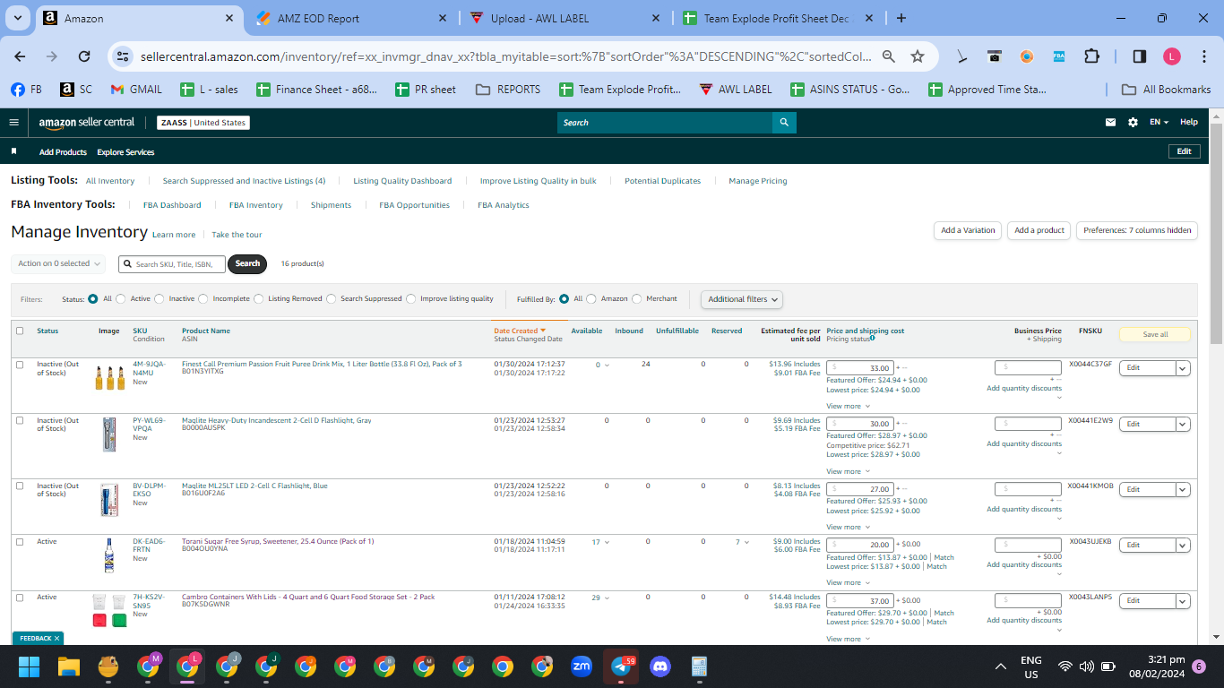The image size is (1224, 688).
Task: Check the box for Finest Call Passion Fruit row
Action: [x=20, y=365]
